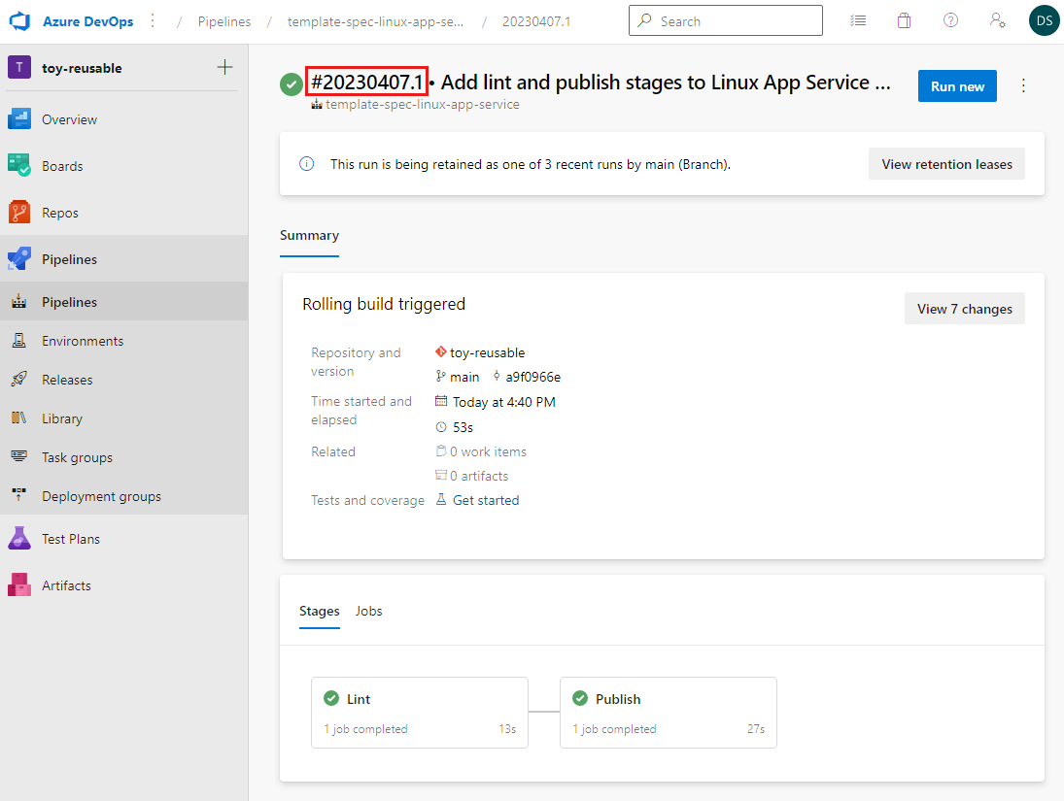Screen dimensions: 1064x801
Task: Open the help question mark icon
Action: click(950, 20)
